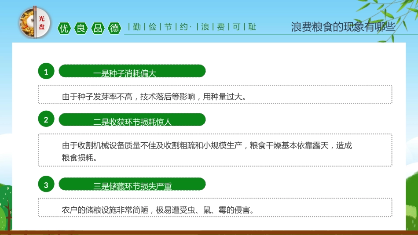
Task: Click the green hexagon labeled 德
Action: pos(115,28)
